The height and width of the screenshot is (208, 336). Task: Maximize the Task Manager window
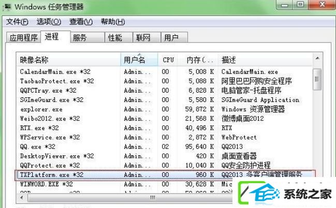click(300, 5)
